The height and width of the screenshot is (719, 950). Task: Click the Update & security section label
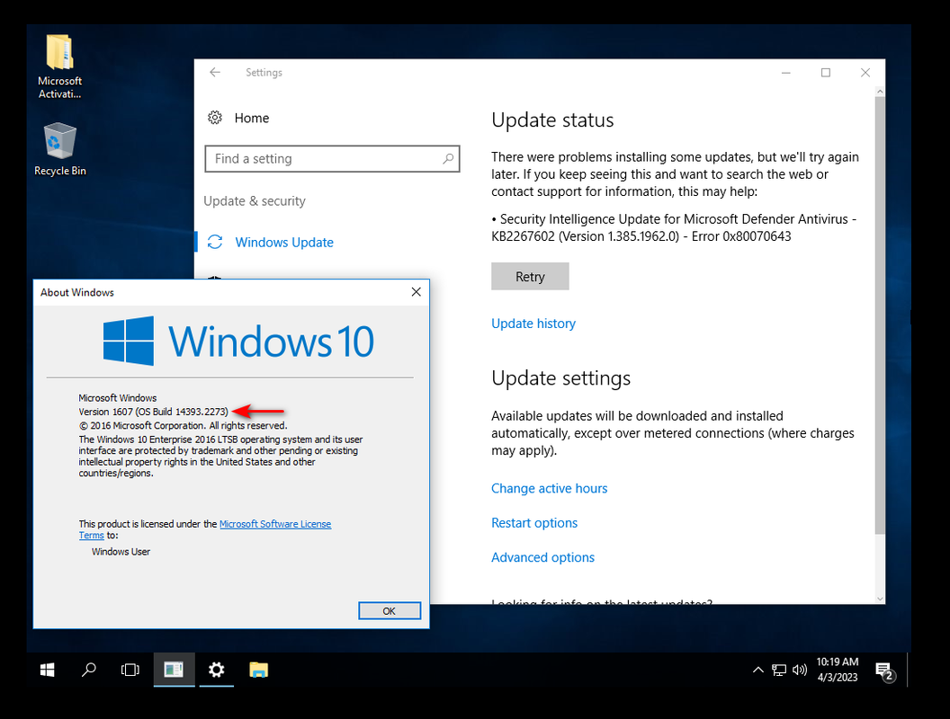(255, 201)
